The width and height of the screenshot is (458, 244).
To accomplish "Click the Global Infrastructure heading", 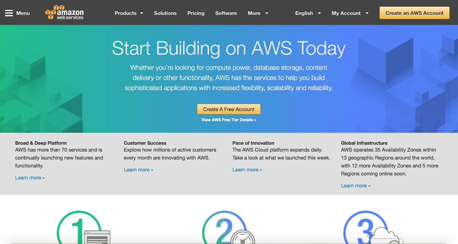I will coord(364,143).
